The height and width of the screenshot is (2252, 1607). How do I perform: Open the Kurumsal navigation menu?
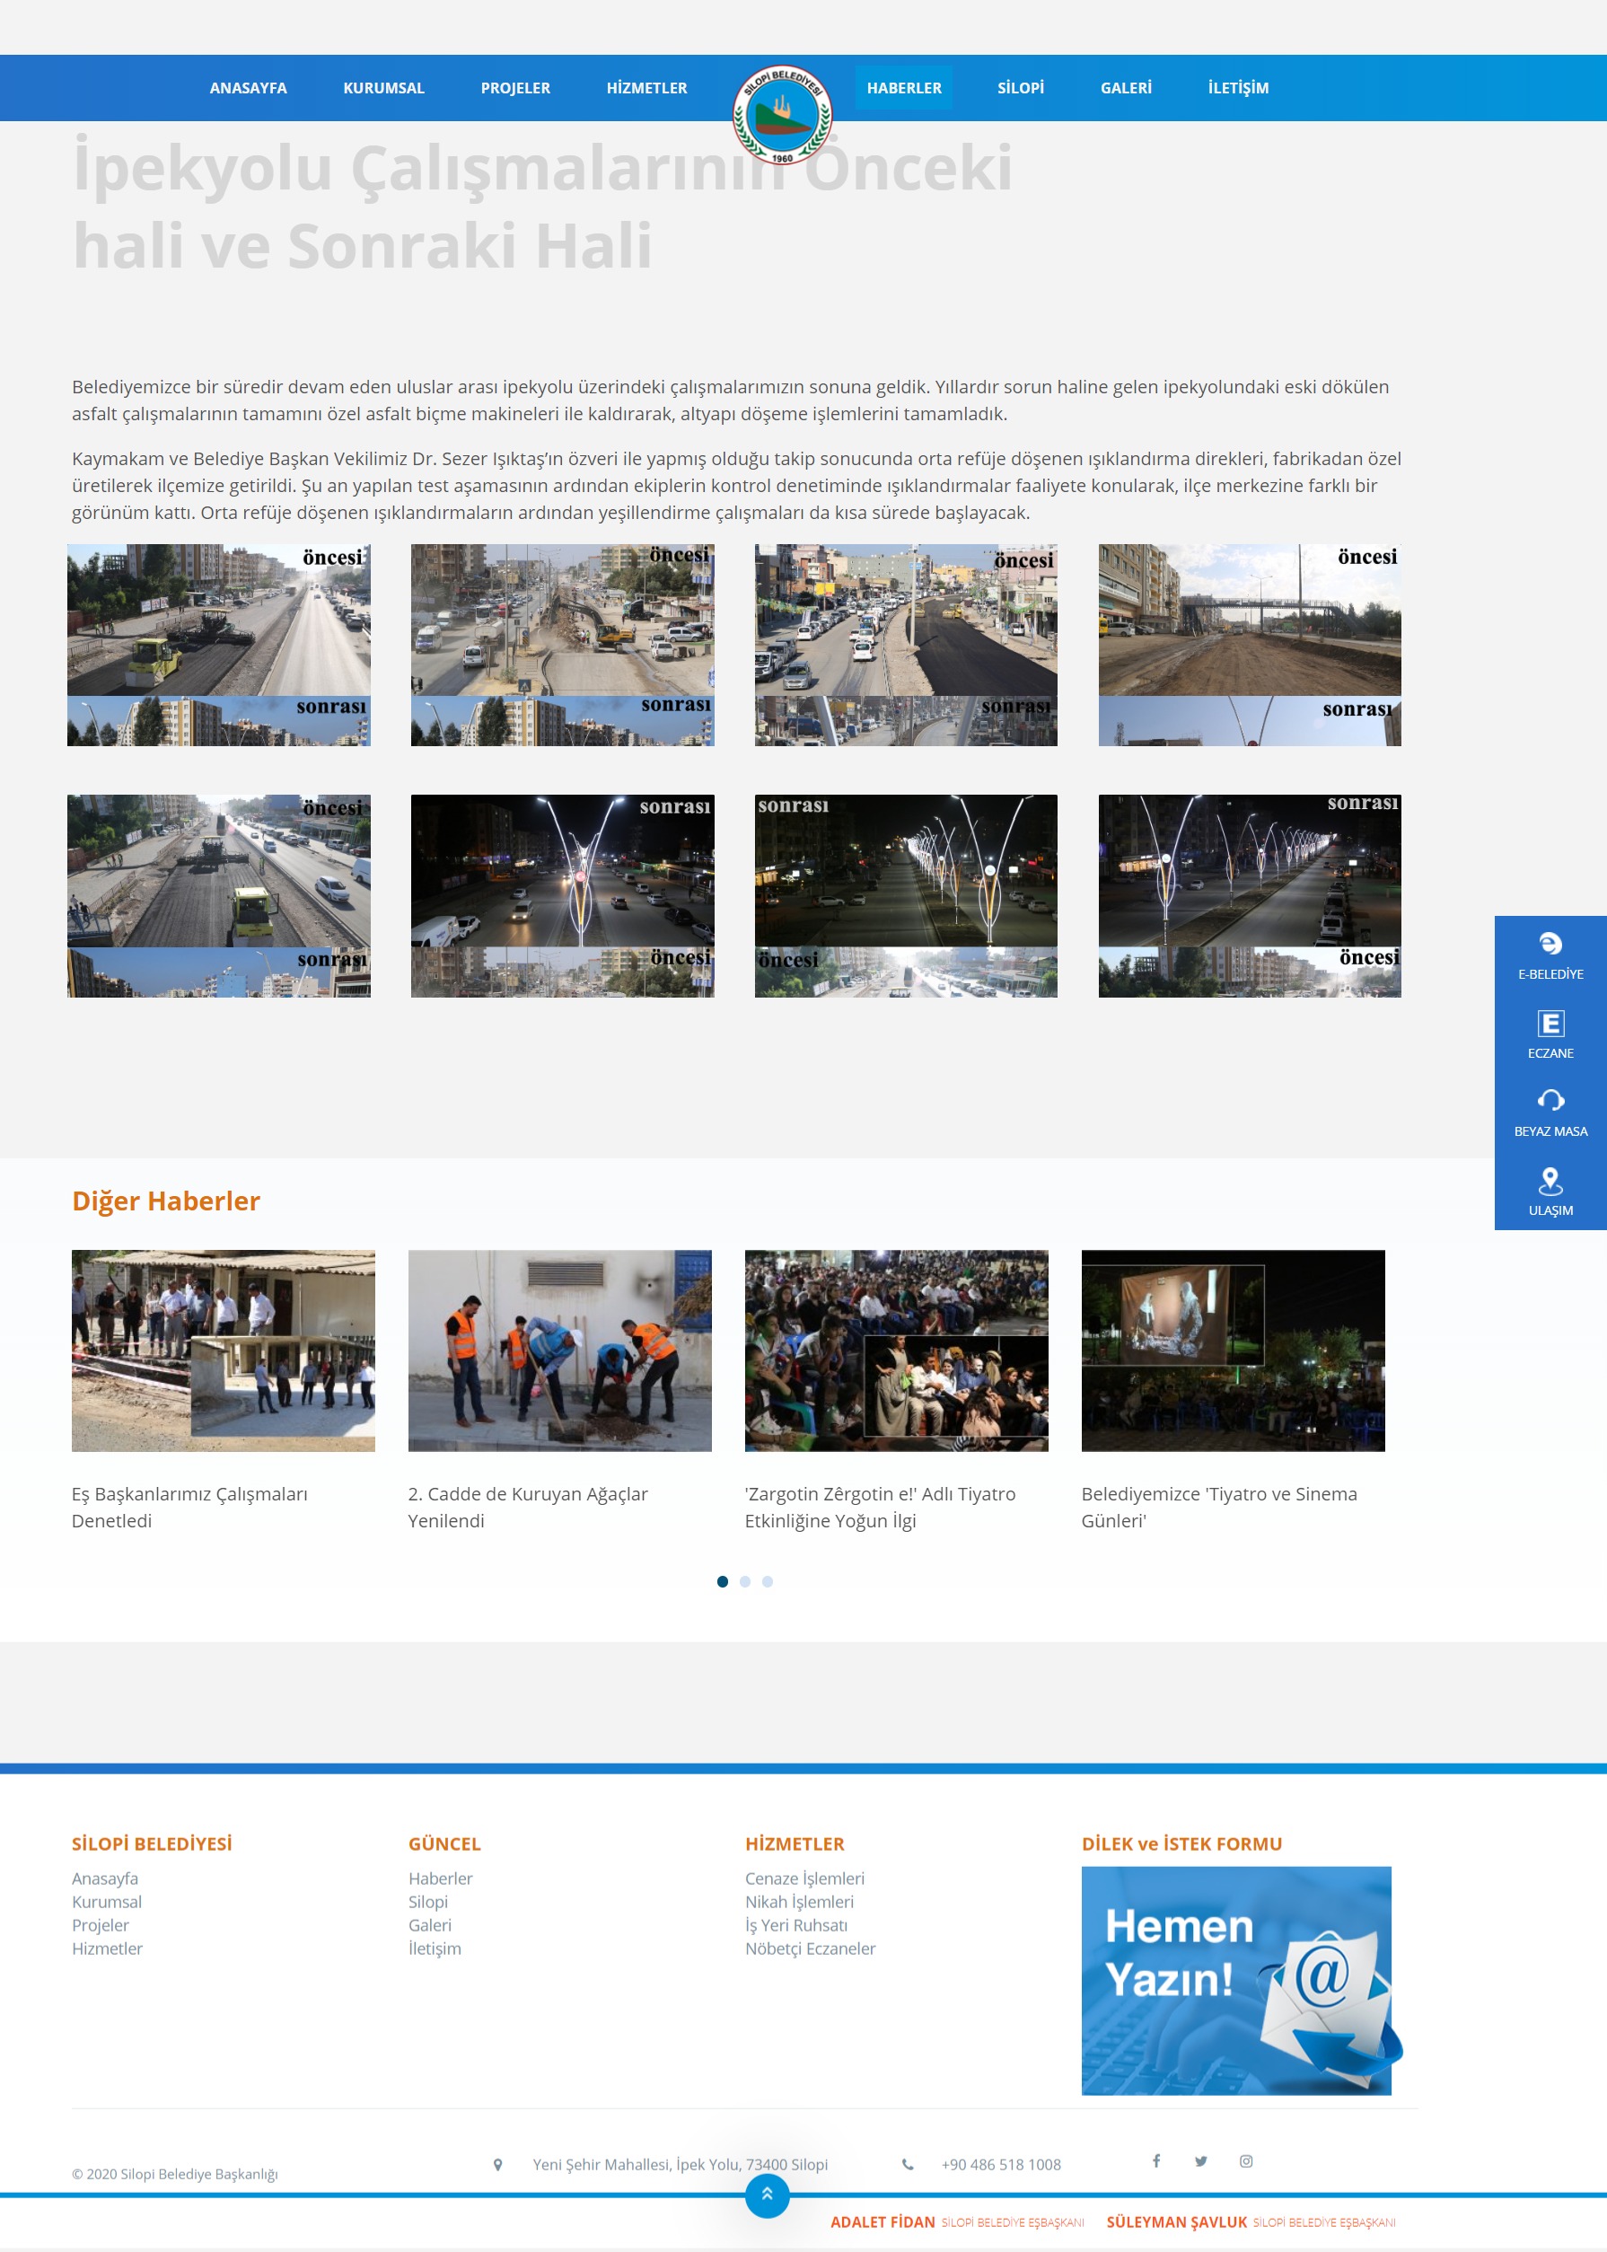tap(383, 88)
